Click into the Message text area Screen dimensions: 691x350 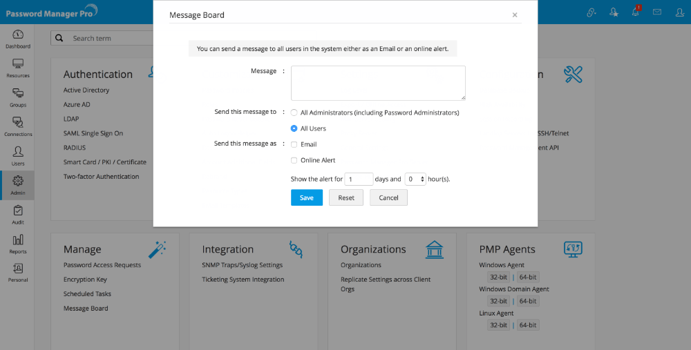(378, 83)
